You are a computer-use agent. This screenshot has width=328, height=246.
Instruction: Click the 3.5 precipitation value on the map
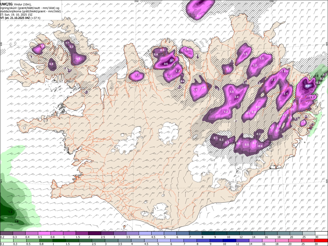pos(166,64)
